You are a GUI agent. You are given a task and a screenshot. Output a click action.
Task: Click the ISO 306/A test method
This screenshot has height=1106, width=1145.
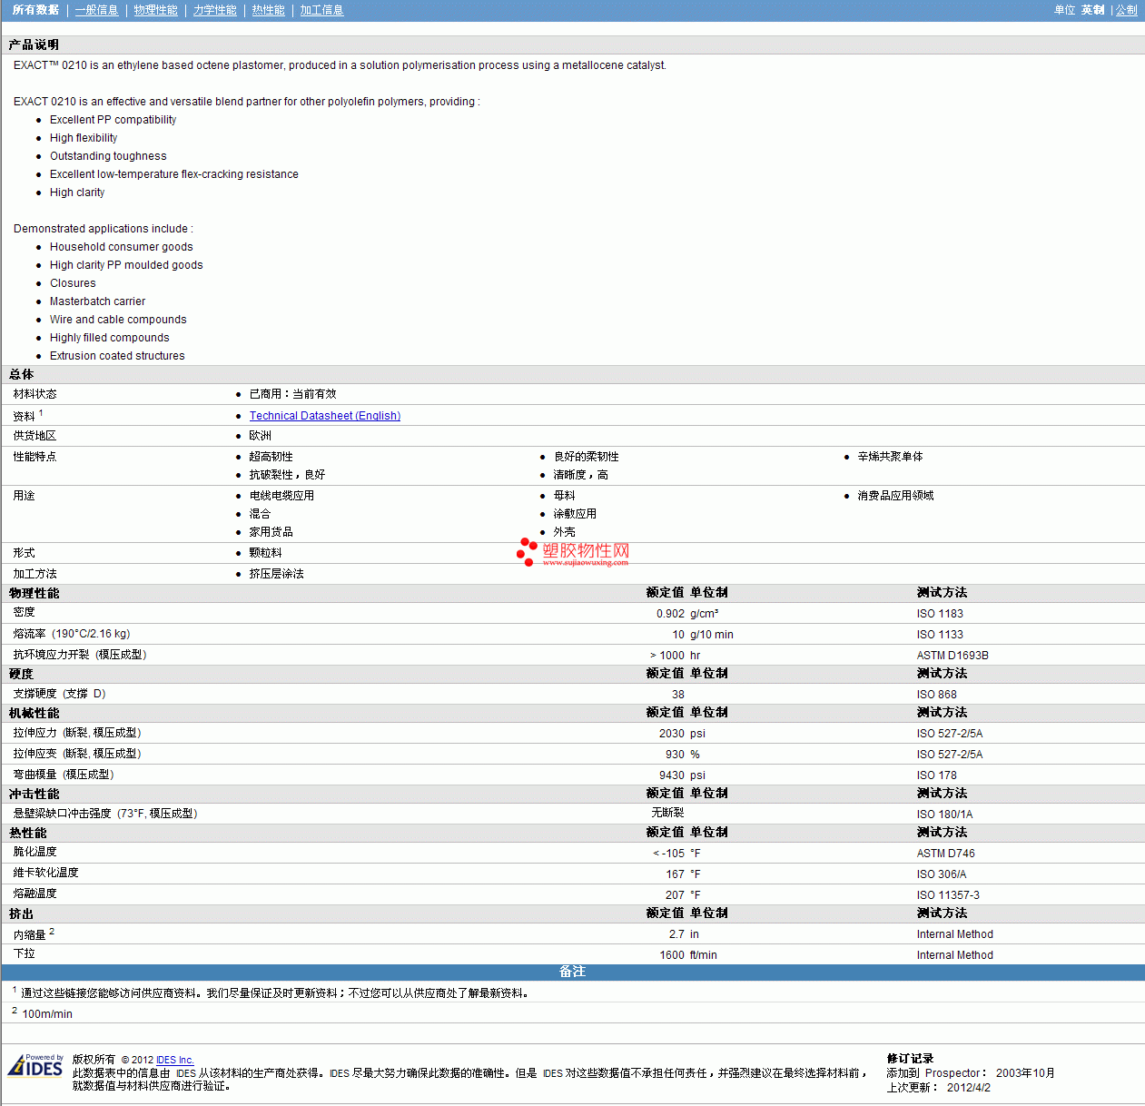click(942, 874)
